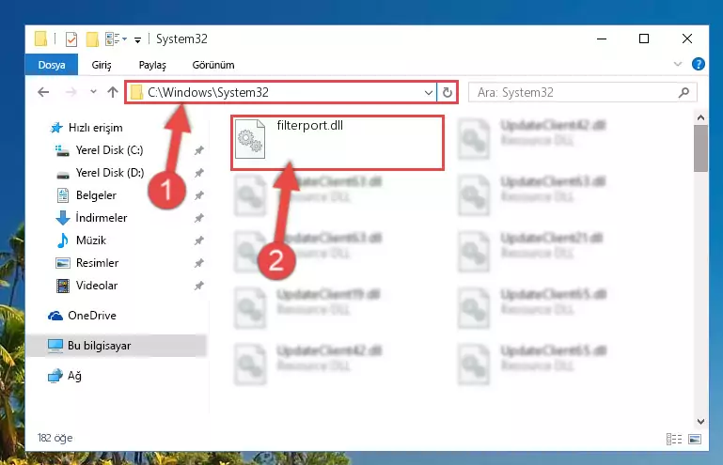This screenshot has width=723, height=465.
Task: Click the search magnifier icon
Action: [684, 92]
